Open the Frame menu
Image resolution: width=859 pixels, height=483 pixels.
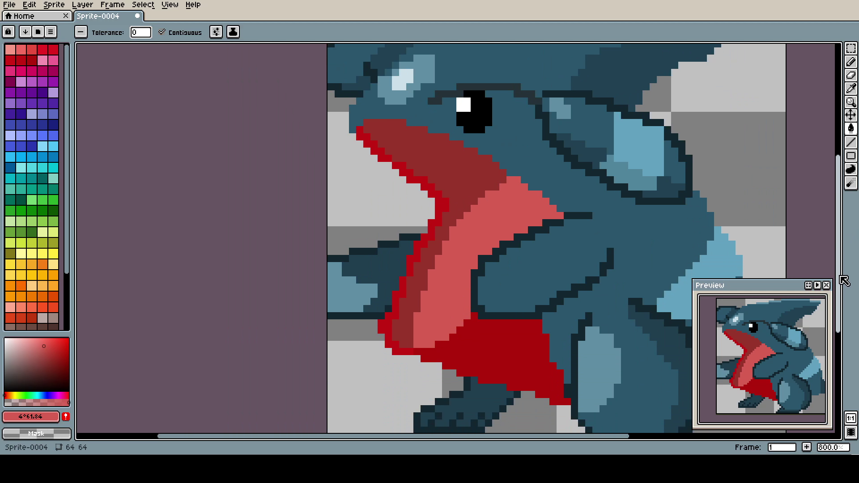point(112,4)
